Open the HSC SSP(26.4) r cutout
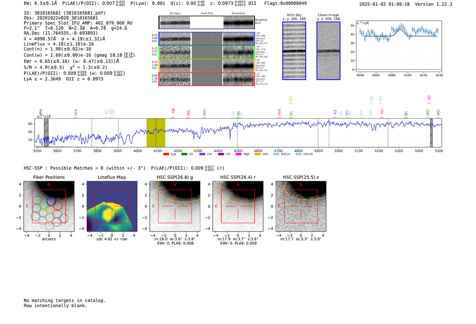 238,206
